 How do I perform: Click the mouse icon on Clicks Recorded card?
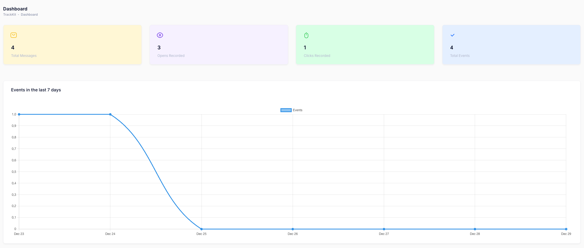[306, 35]
